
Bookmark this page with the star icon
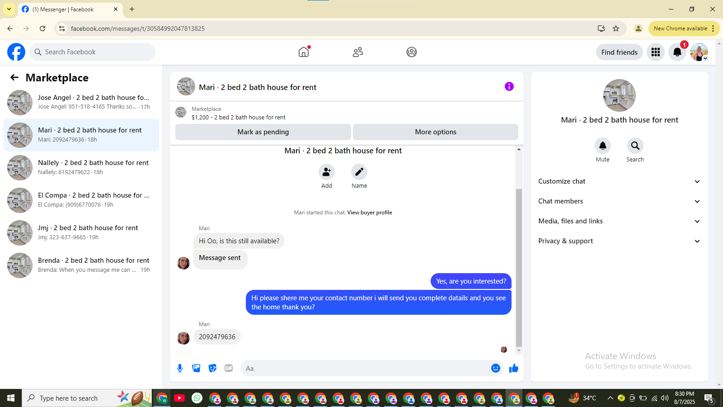pyautogui.click(x=616, y=28)
